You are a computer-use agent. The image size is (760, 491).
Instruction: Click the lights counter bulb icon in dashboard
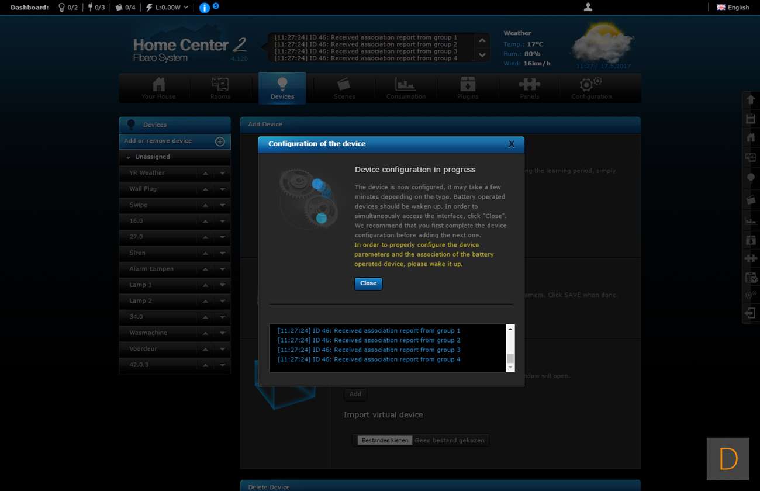pyautogui.click(x=61, y=8)
